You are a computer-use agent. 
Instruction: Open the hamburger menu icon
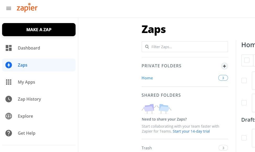point(9,8)
